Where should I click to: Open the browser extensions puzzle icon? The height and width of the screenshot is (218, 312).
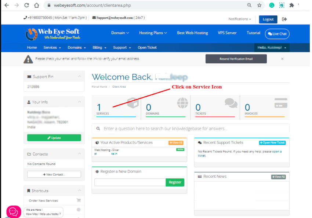pos(292,5)
